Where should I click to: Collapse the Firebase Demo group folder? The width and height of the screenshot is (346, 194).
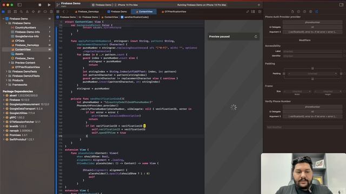click(x=6, y=23)
